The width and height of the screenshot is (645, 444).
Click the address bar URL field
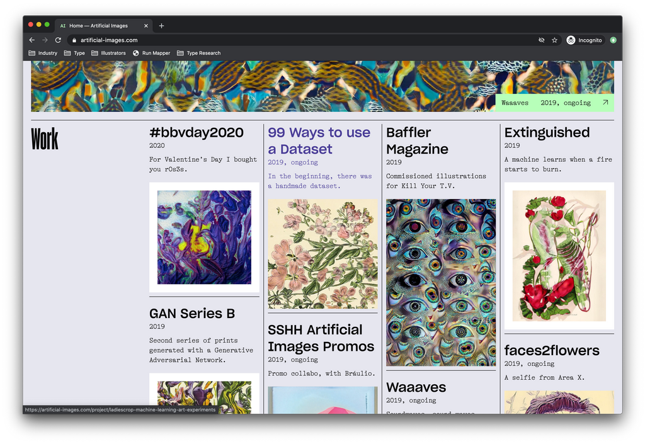[x=302, y=40]
